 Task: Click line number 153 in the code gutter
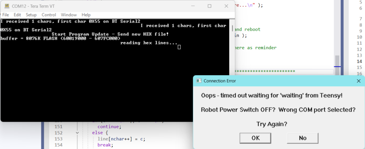click(x=58, y=139)
